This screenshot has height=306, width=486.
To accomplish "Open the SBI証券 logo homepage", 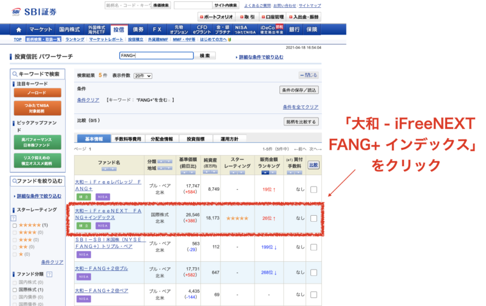I will [x=34, y=12].
